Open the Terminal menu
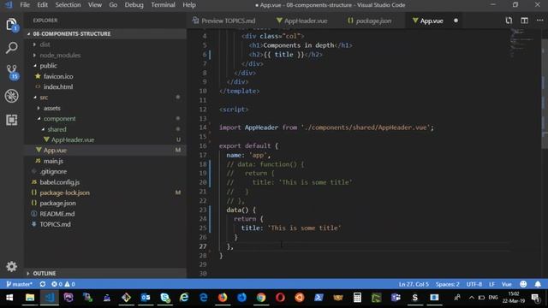Image resolution: width=548 pixels, height=308 pixels. click(163, 5)
